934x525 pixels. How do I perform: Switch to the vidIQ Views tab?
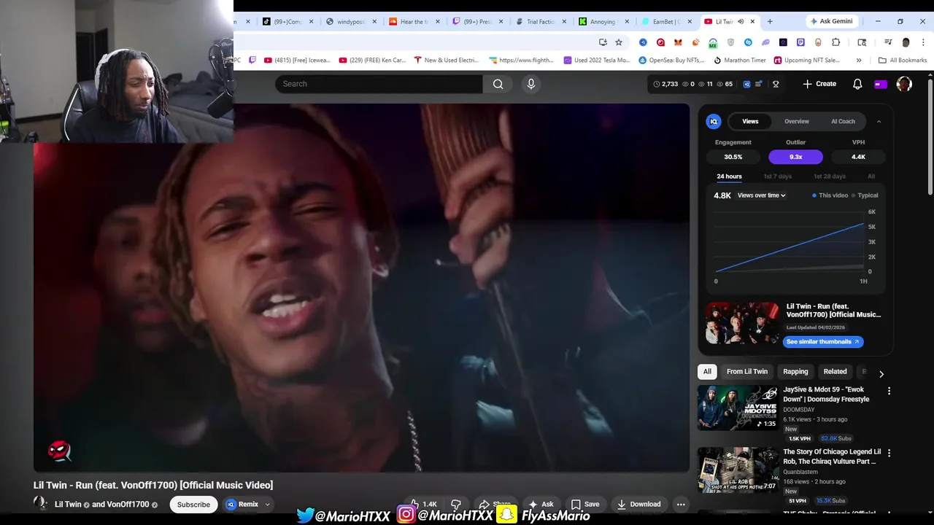pos(750,122)
